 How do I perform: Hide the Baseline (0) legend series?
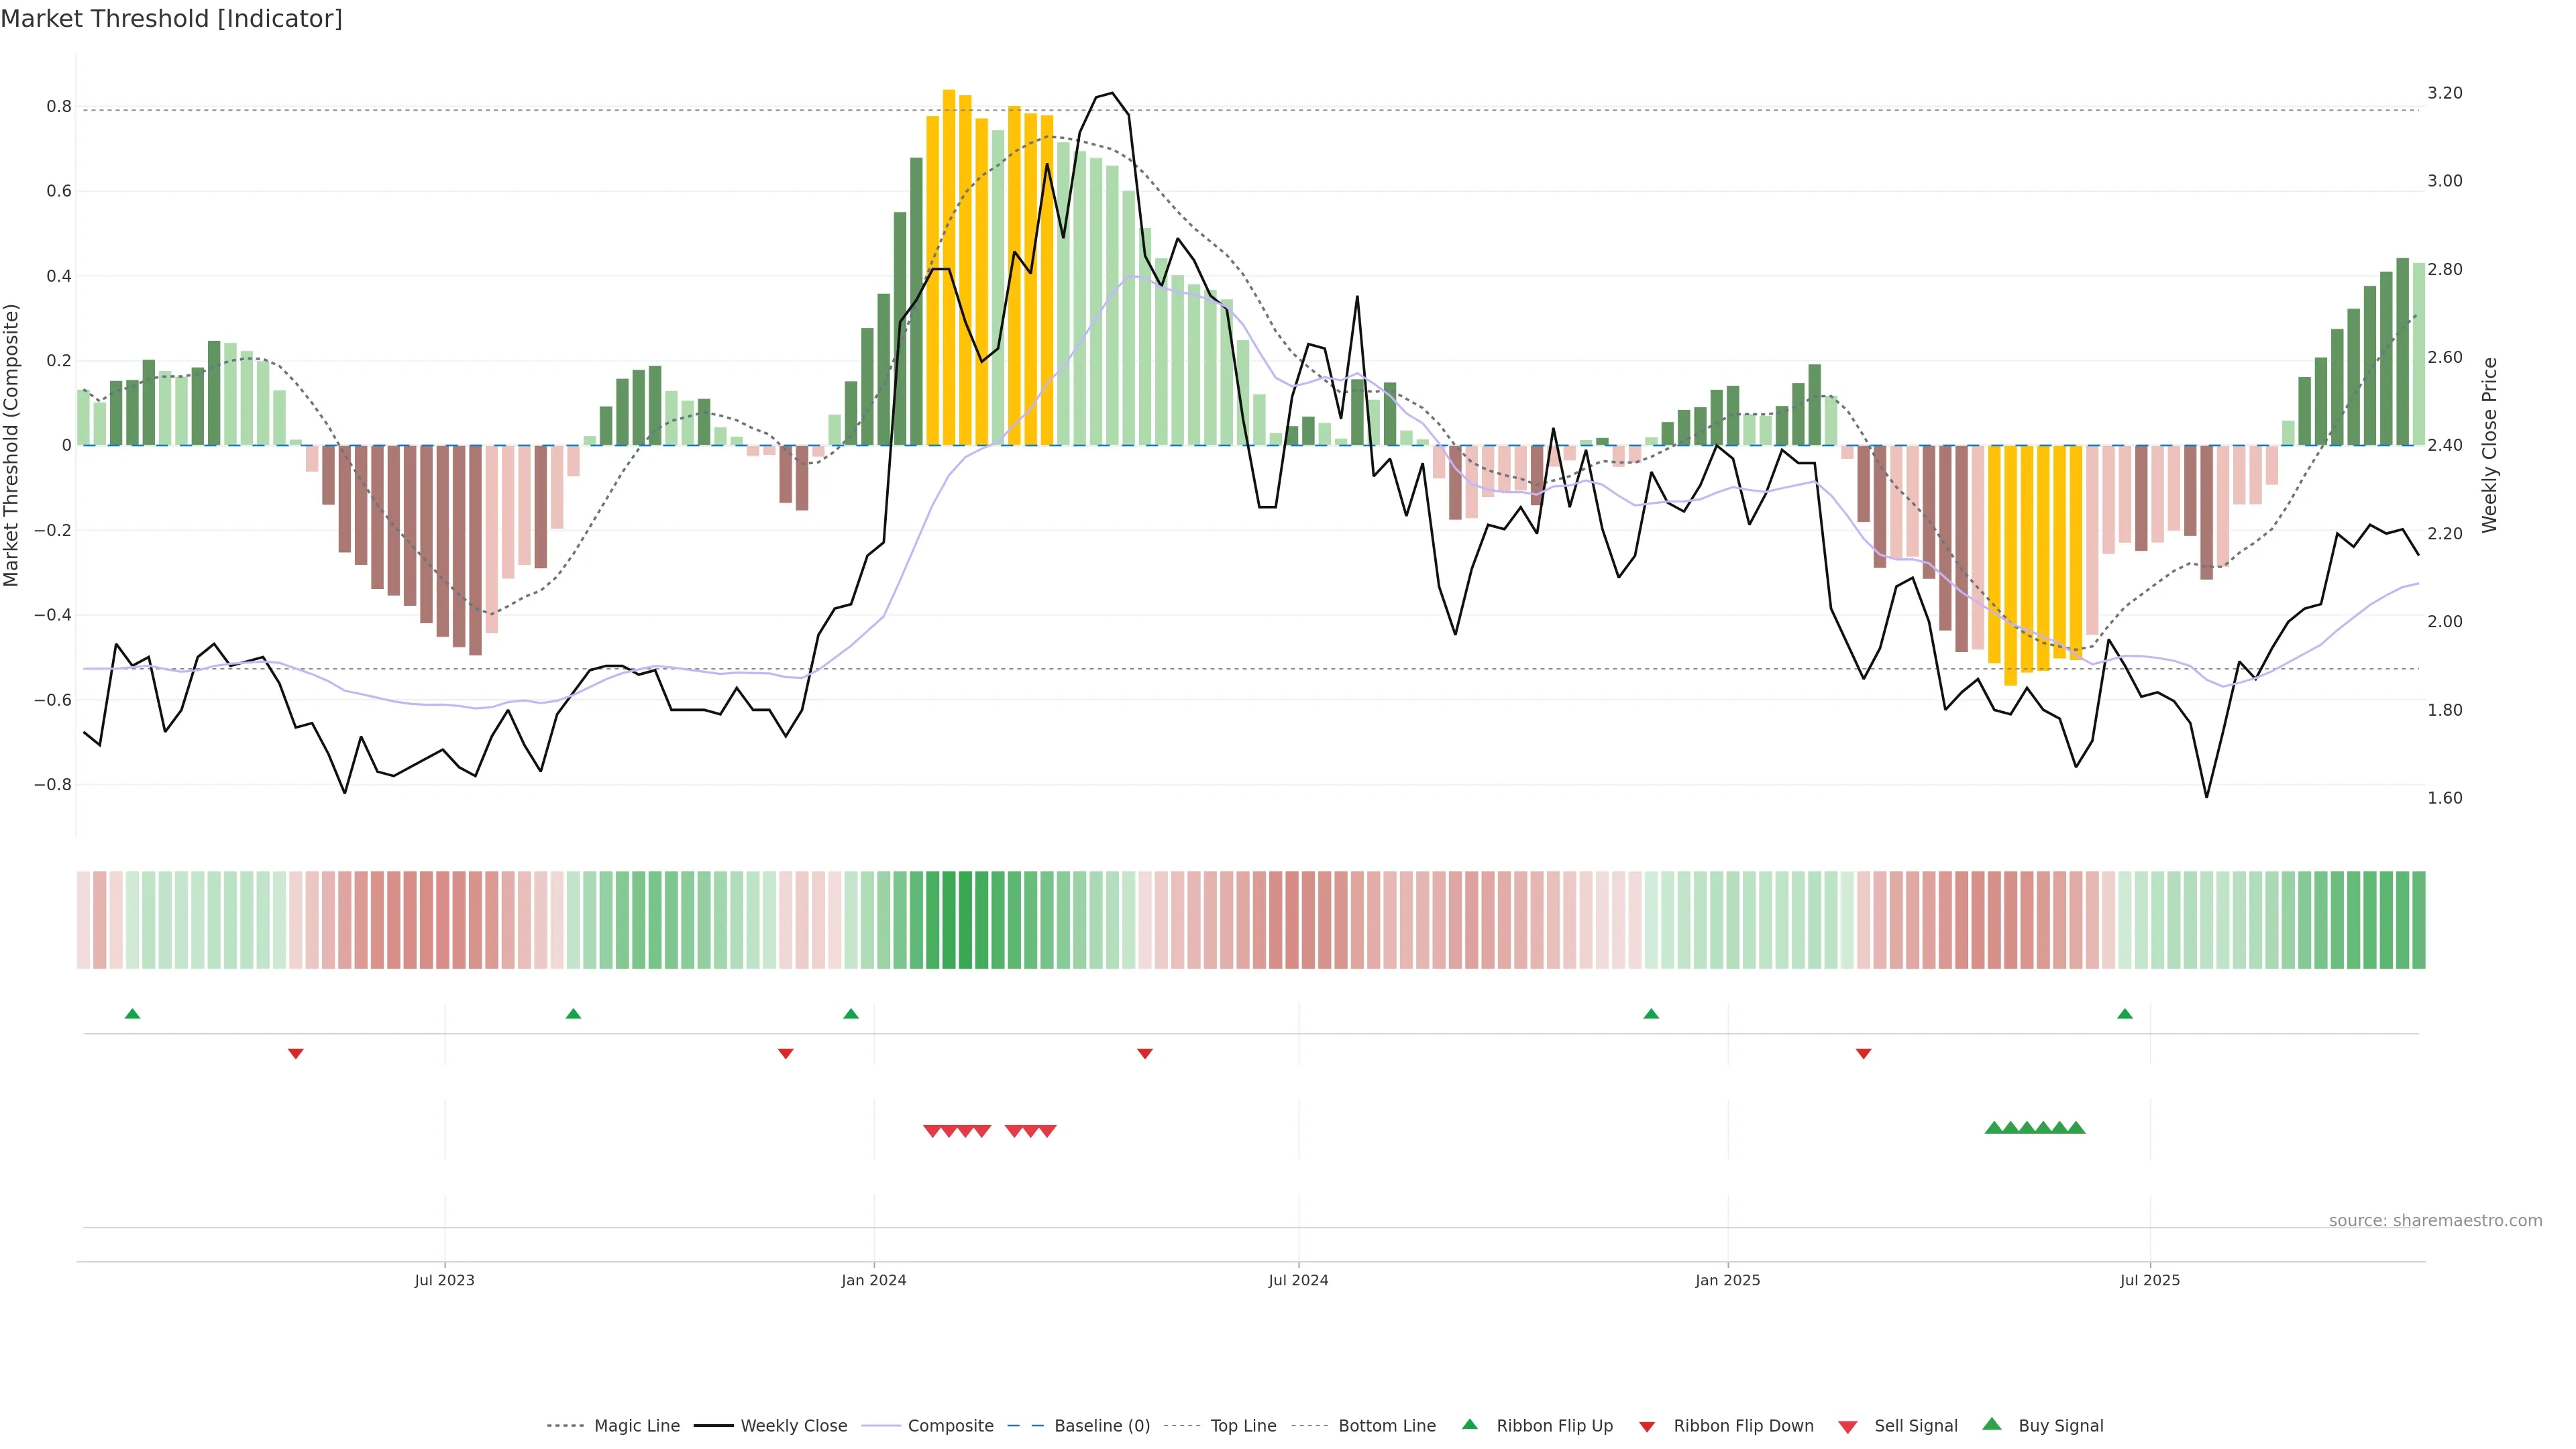click(1101, 1426)
